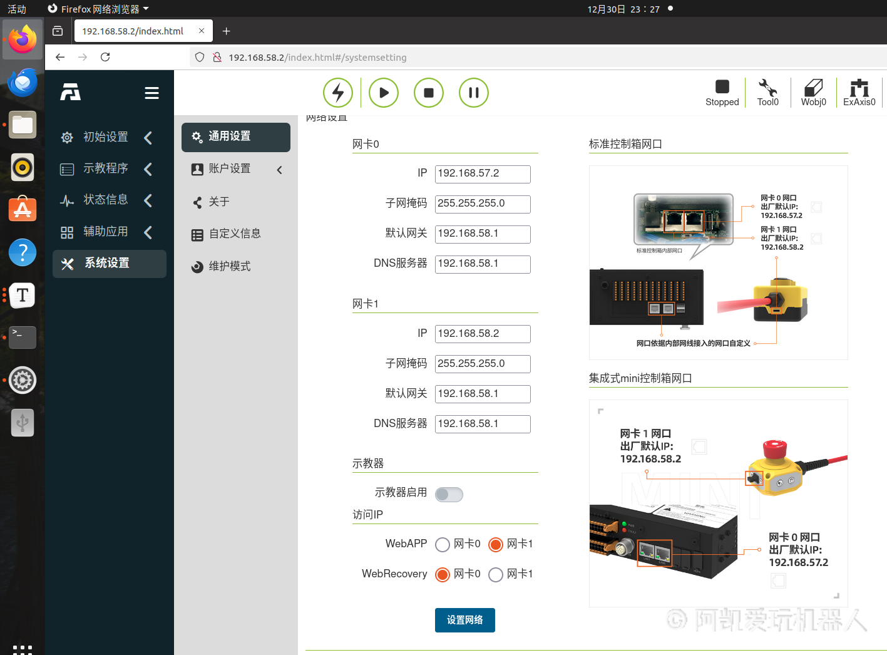
Task: Expand the 初始设置 menu section
Action: (105, 137)
